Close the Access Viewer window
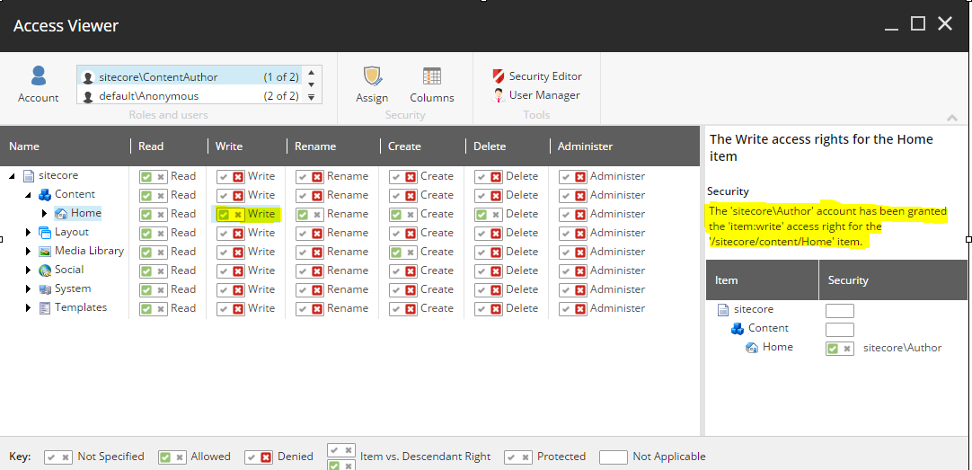The height and width of the screenshot is (470, 972). point(945,24)
